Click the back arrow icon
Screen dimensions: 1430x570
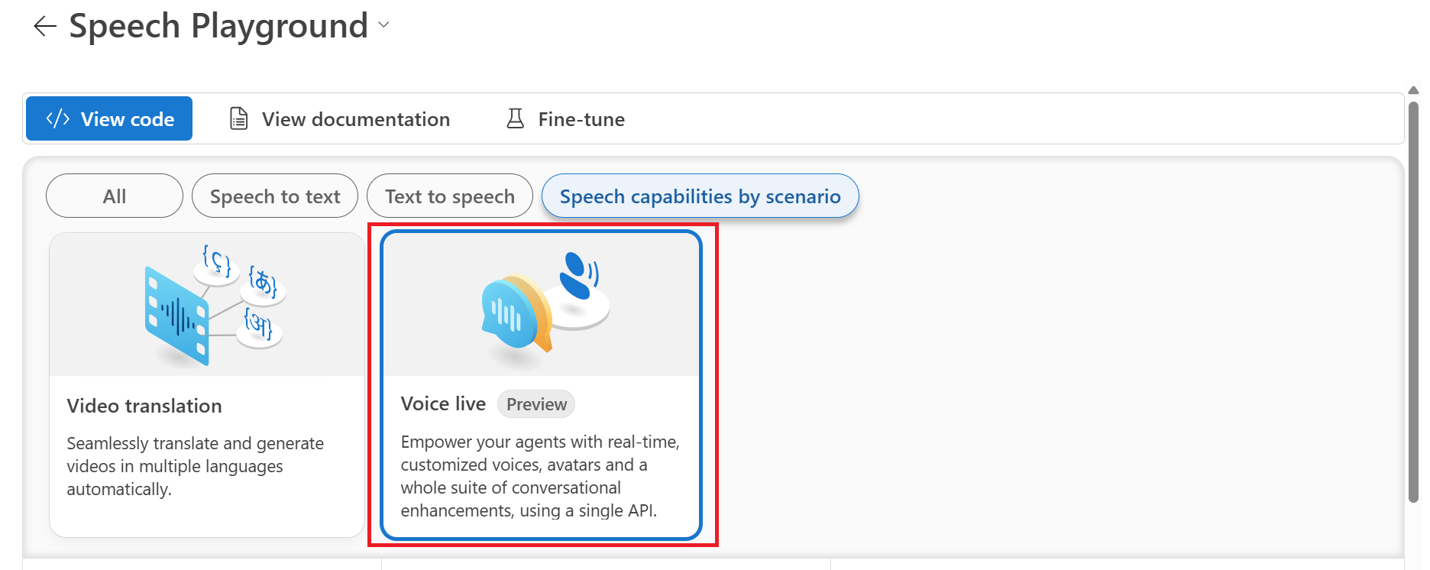point(45,26)
